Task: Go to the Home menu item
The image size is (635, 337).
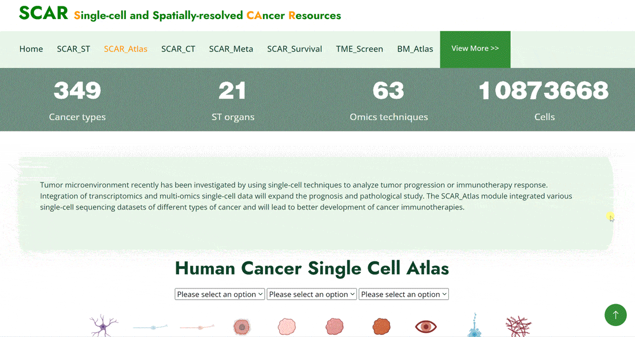Action: click(31, 49)
